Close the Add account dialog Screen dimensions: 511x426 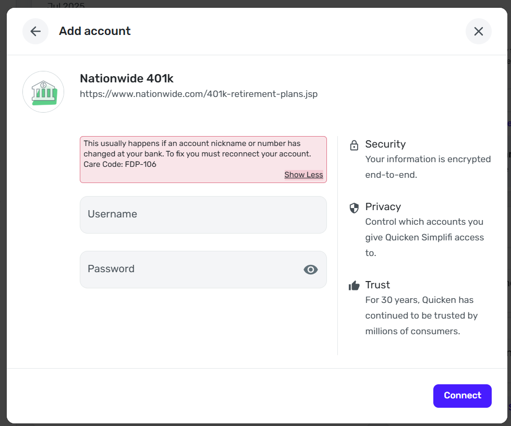[478, 31]
